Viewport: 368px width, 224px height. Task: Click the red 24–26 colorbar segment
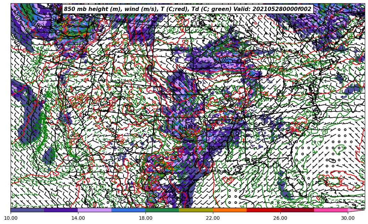[263, 210]
